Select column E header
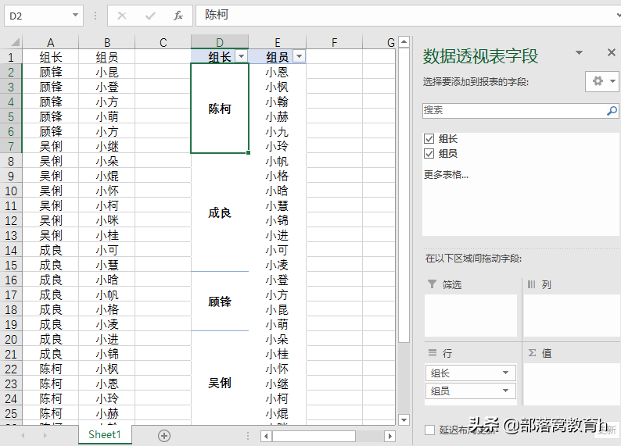 click(x=277, y=42)
